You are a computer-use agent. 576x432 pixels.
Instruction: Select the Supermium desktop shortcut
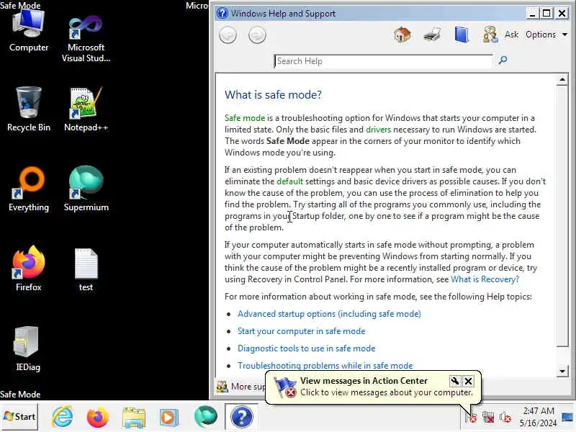click(86, 189)
